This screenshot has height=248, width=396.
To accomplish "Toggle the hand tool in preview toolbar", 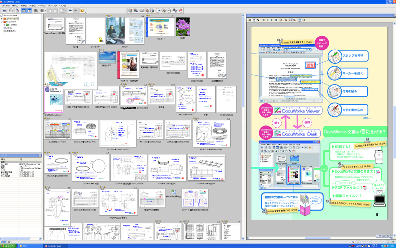I will point(254,20).
